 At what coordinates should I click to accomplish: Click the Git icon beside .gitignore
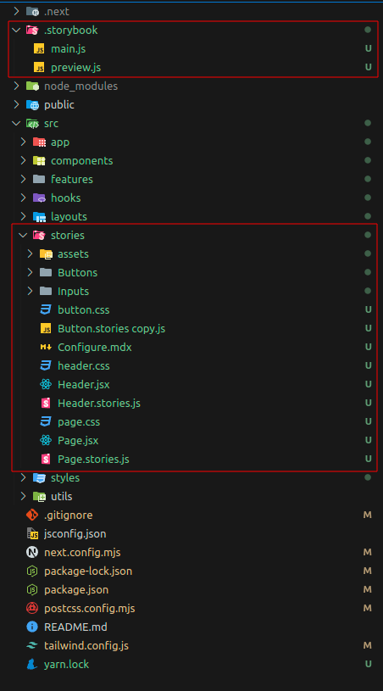point(32,515)
